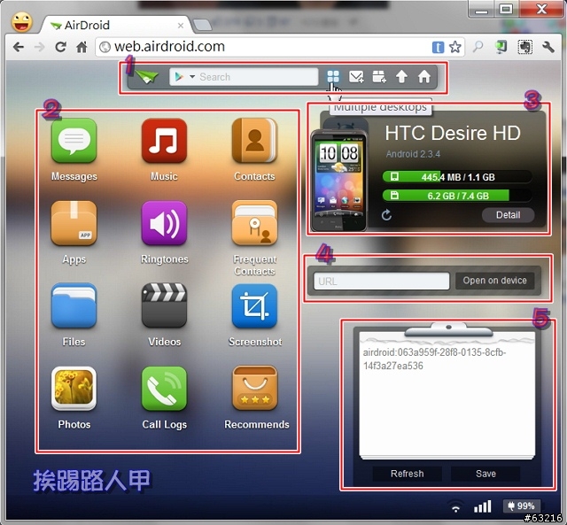Open the Contacts app icon
The height and width of the screenshot is (525, 567).
click(254, 141)
